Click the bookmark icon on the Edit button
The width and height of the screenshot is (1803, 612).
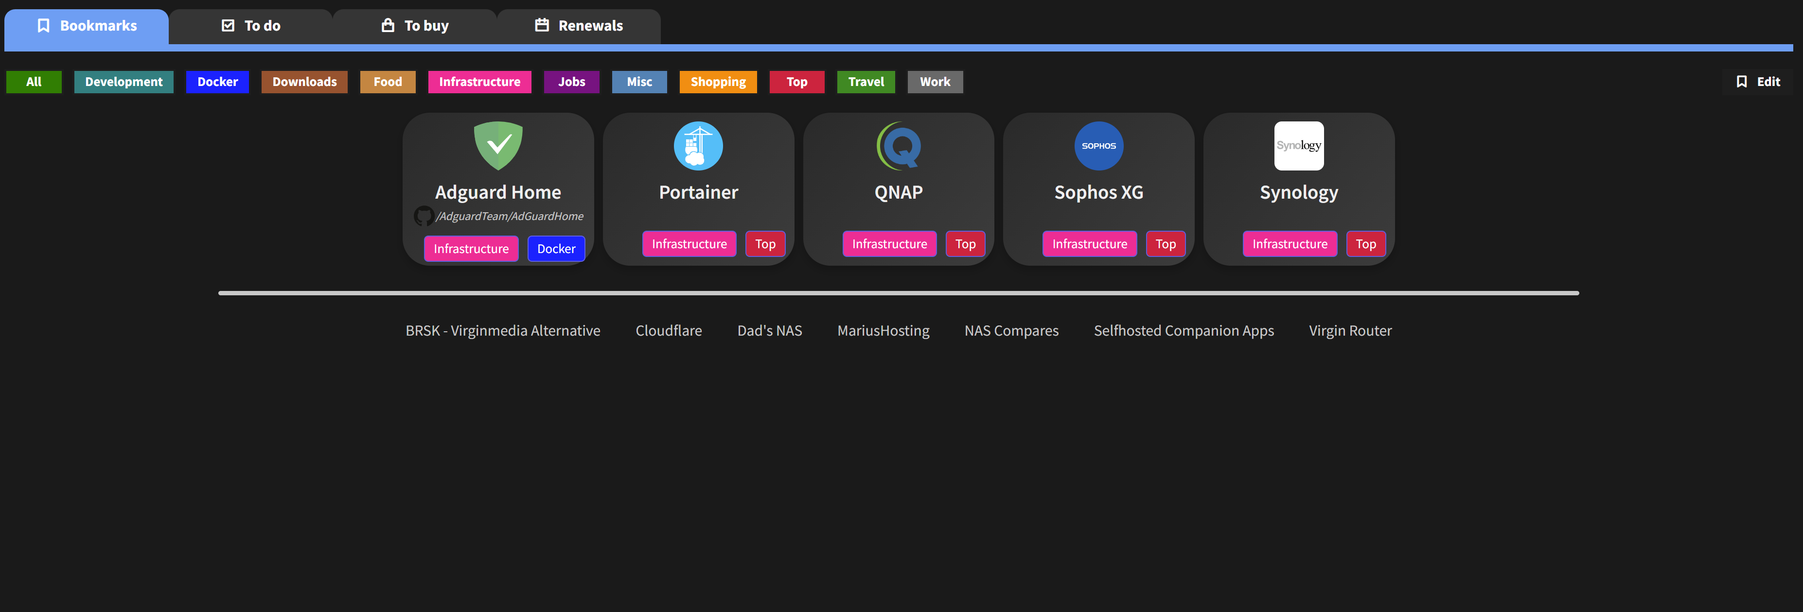(1742, 82)
